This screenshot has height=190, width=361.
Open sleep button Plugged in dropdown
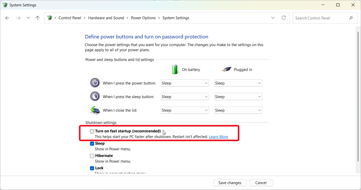(x=238, y=96)
